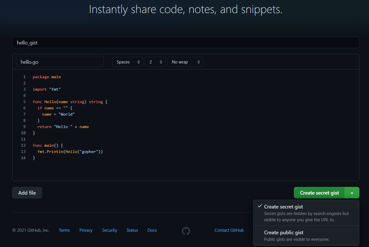Open the Spaces indent mode dropdown
The height and width of the screenshot is (247, 369).
coord(128,62)
